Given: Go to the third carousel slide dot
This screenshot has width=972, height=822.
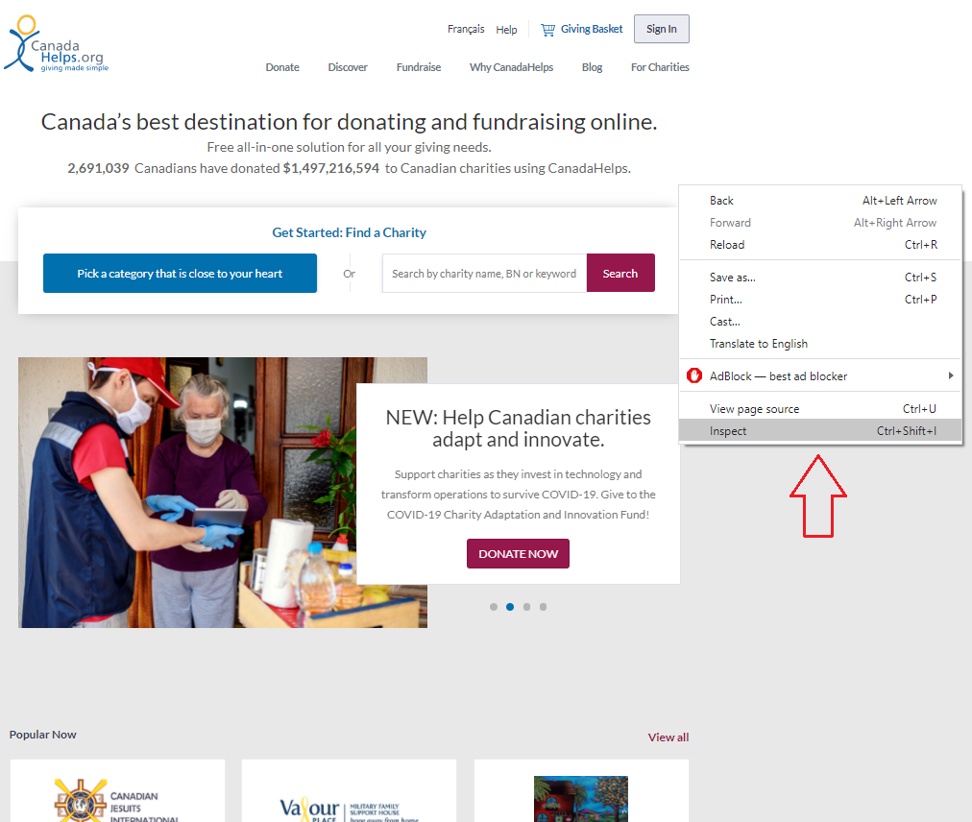Looking at the screenshot, I should (x=526, y=607).
